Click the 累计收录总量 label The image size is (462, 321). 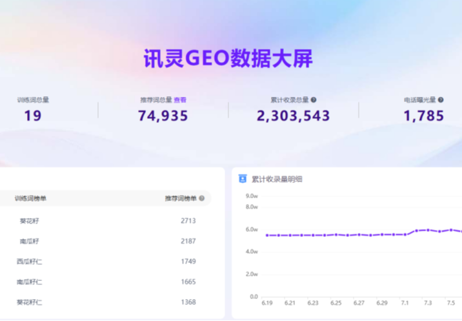point(290,100)
